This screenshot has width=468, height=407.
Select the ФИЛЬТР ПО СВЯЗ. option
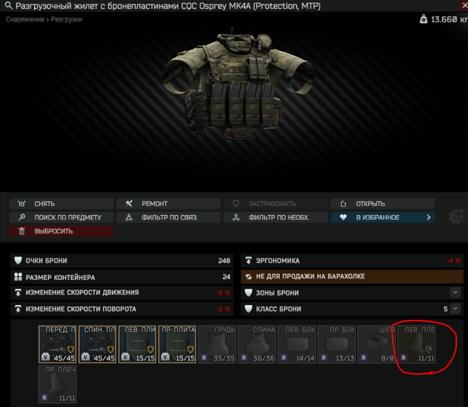point(168,217)
